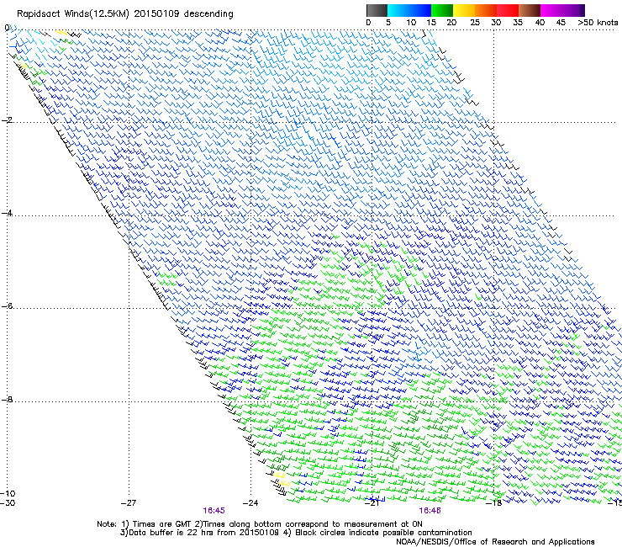Click the legend label '25'
This screenshot has height=547, width=622.
[475, 23]
